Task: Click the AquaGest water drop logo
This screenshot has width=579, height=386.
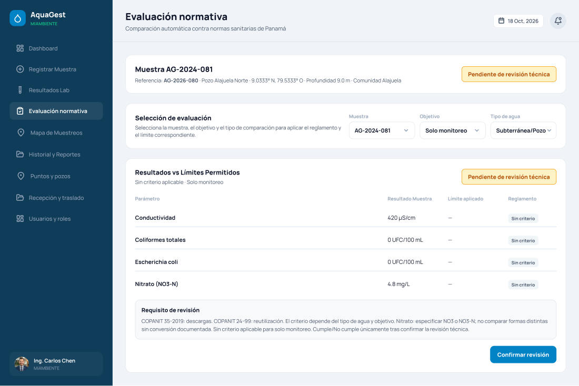Action: [18, 18]
